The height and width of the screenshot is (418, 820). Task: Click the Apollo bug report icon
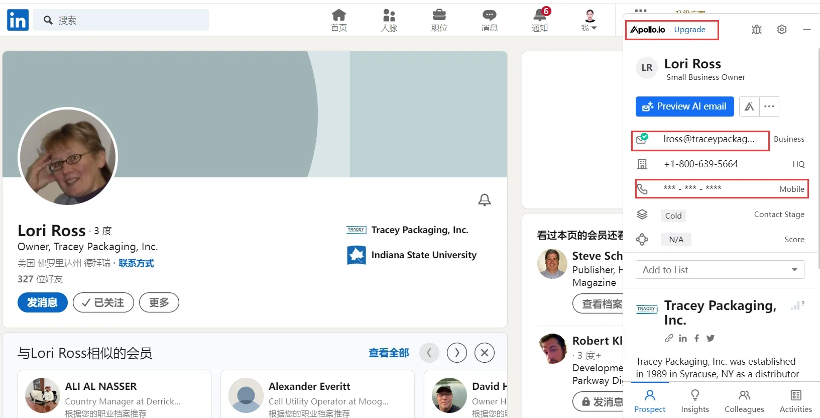[x=757, y=30]
